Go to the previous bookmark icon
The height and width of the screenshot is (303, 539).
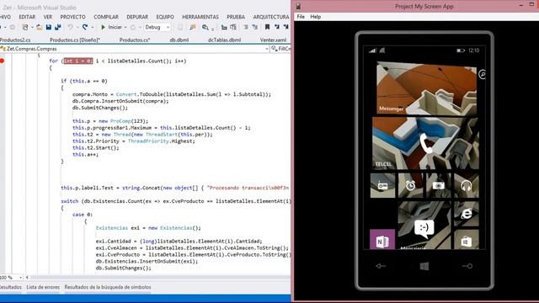coord(277,27)
